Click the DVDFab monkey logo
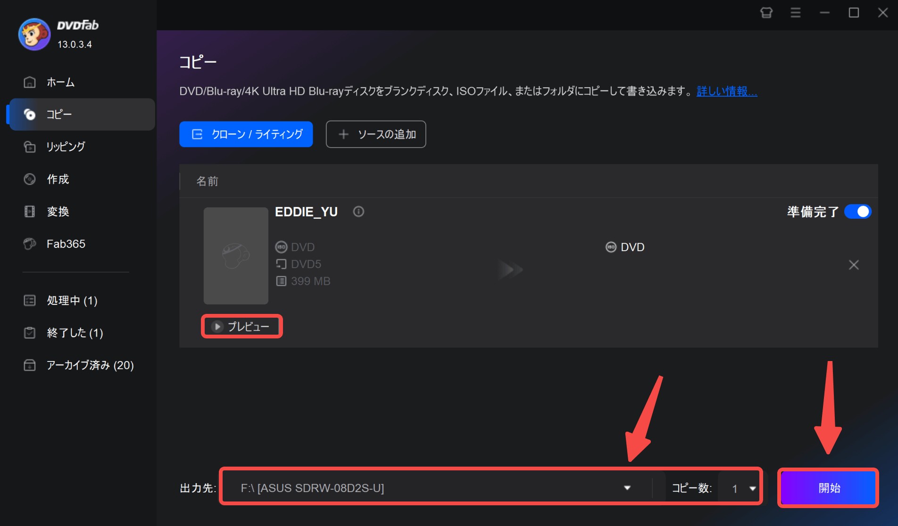This screenshot has height=526, width=898. 34,34
